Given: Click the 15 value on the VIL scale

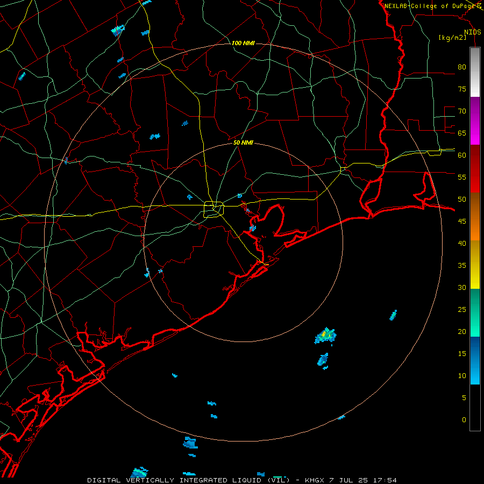Looking at the screenshot, I should coord(462,354).
